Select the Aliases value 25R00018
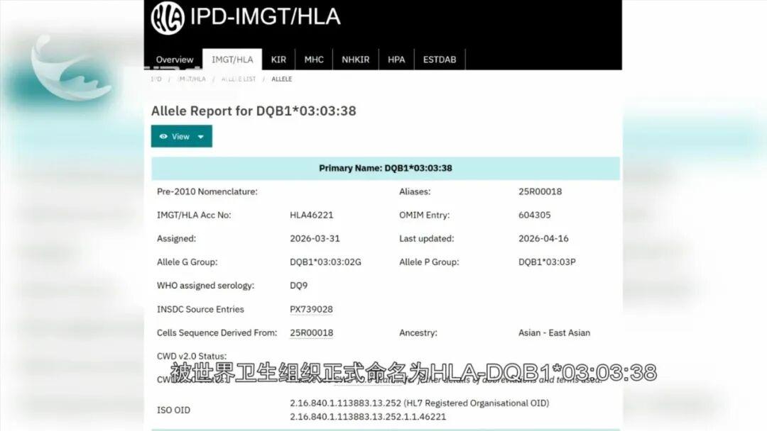767x431 pixels. pyautogui.click(x=540, y=191)
